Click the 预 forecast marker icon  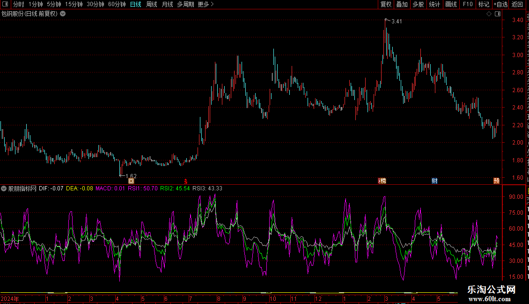[497, 181]
